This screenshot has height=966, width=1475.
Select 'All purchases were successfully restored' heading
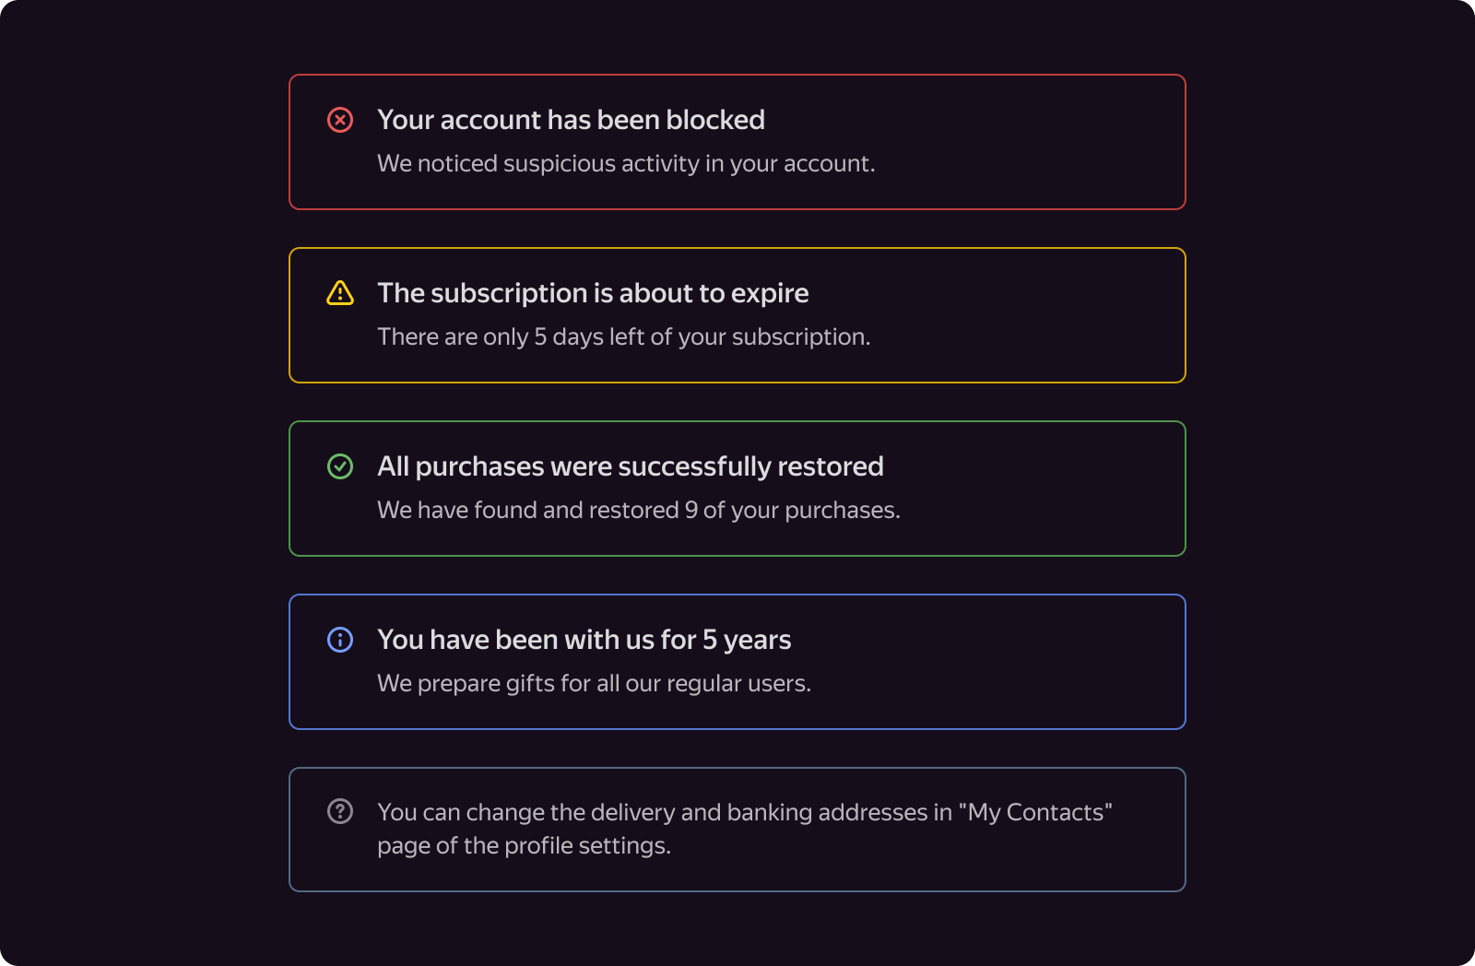pyautogui.click(x=631, y=466)
